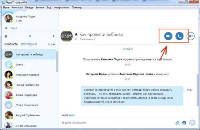
Task: Click the webinar group avatar in the chat header
Action: click(x=67, y=36)
